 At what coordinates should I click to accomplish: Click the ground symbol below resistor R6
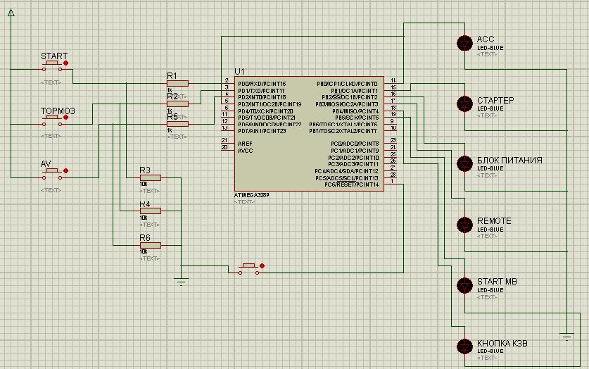(x=182, y=282)
